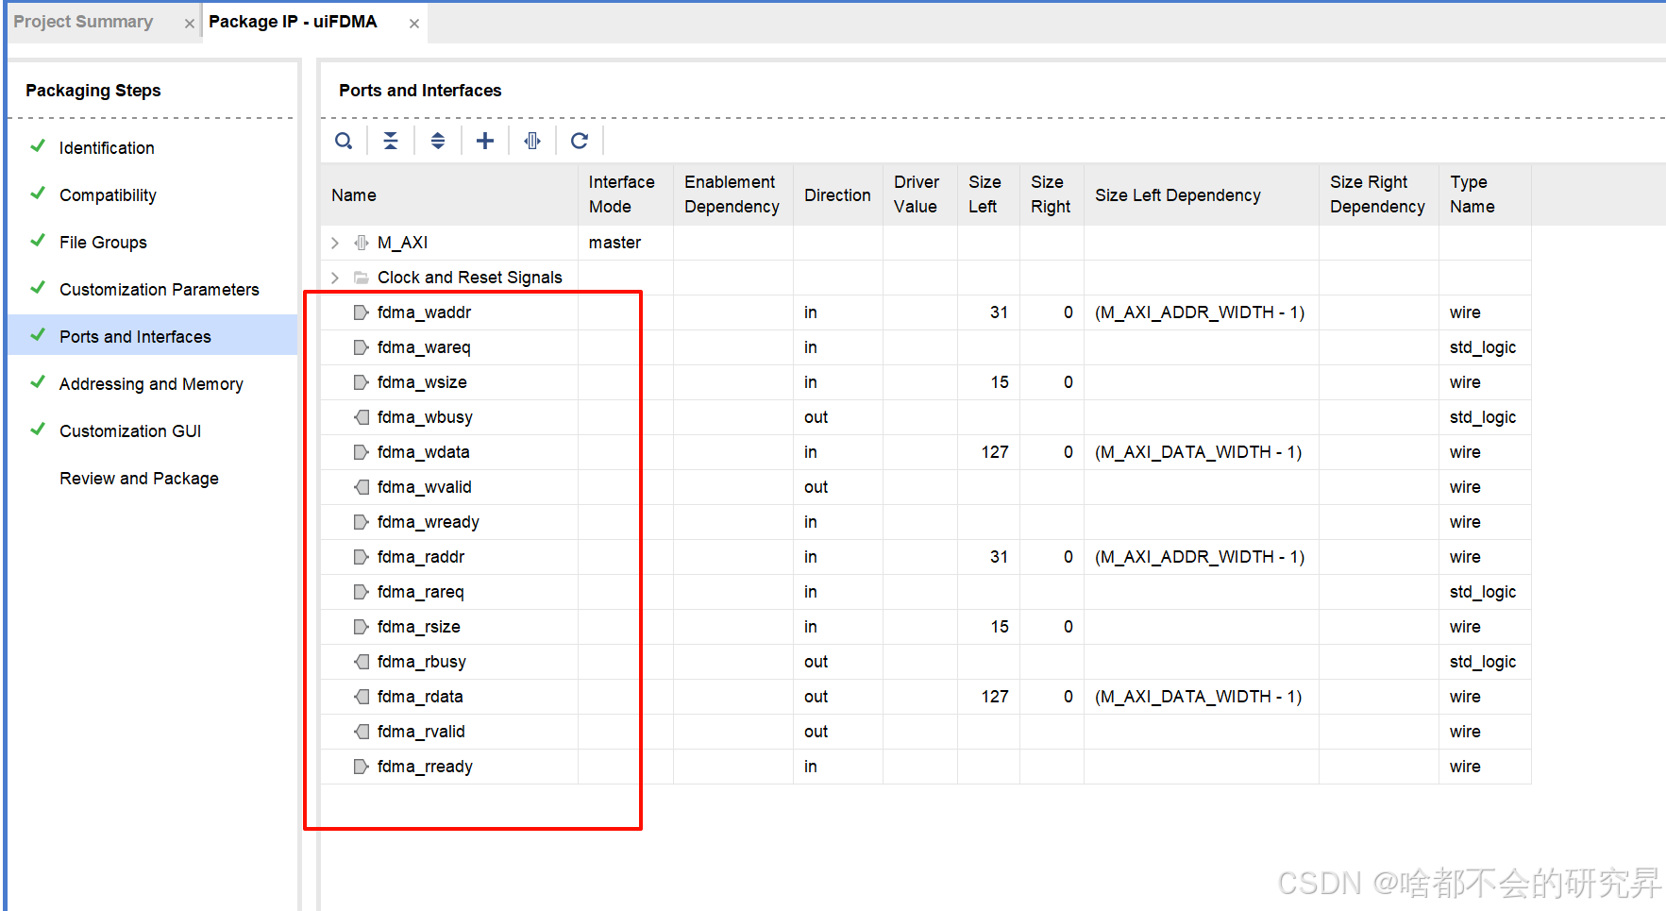This screenshot has height=911, width=1666.
Task: Open the Customization Parameters step
Action: pyautogui.click(x=159, y=290)
